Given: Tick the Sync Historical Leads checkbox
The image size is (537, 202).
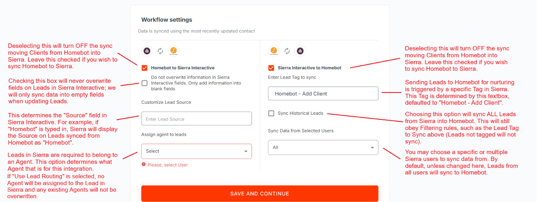Looking at the screenshot, I should coord(271,113).
